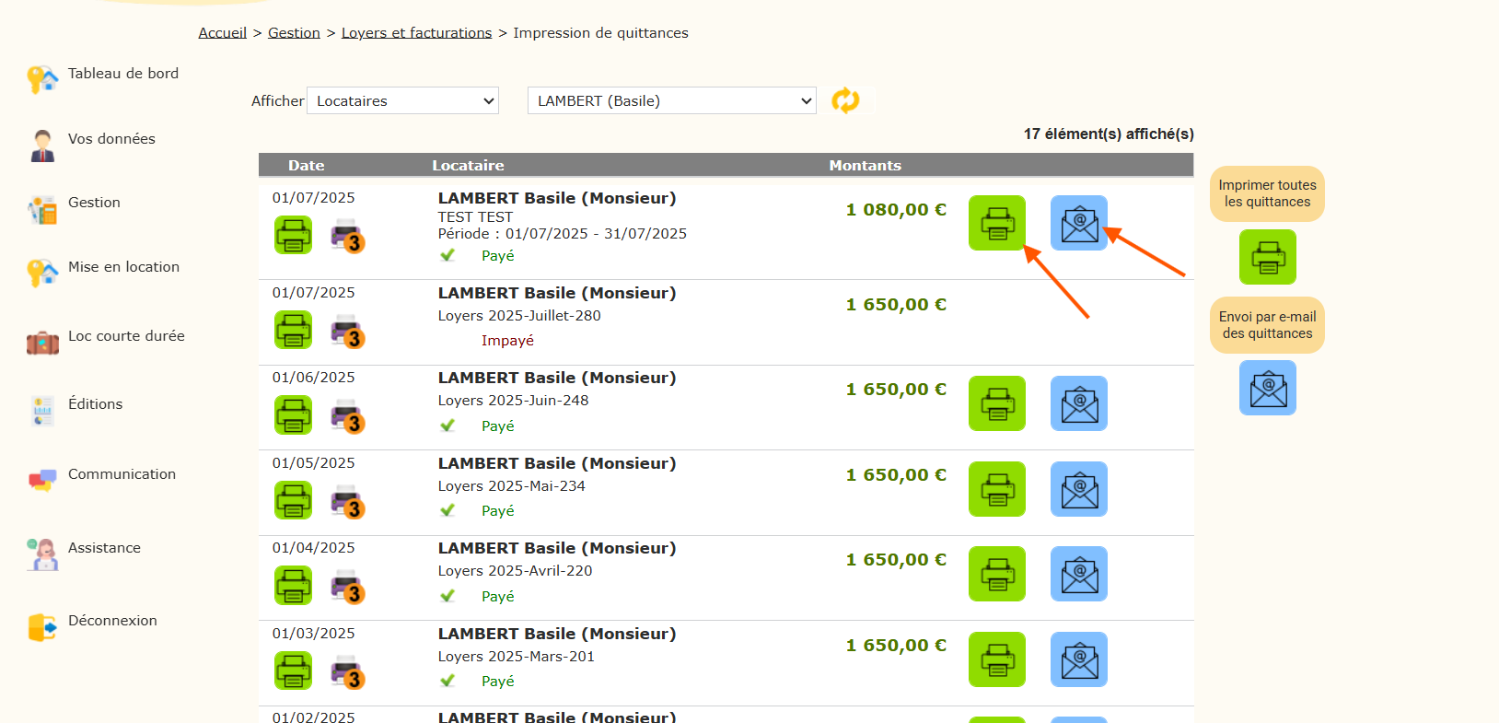This screenshot has height=723, width=1499.
Task: Open Communication in the sidebar
Action: (x=122, y=474)
